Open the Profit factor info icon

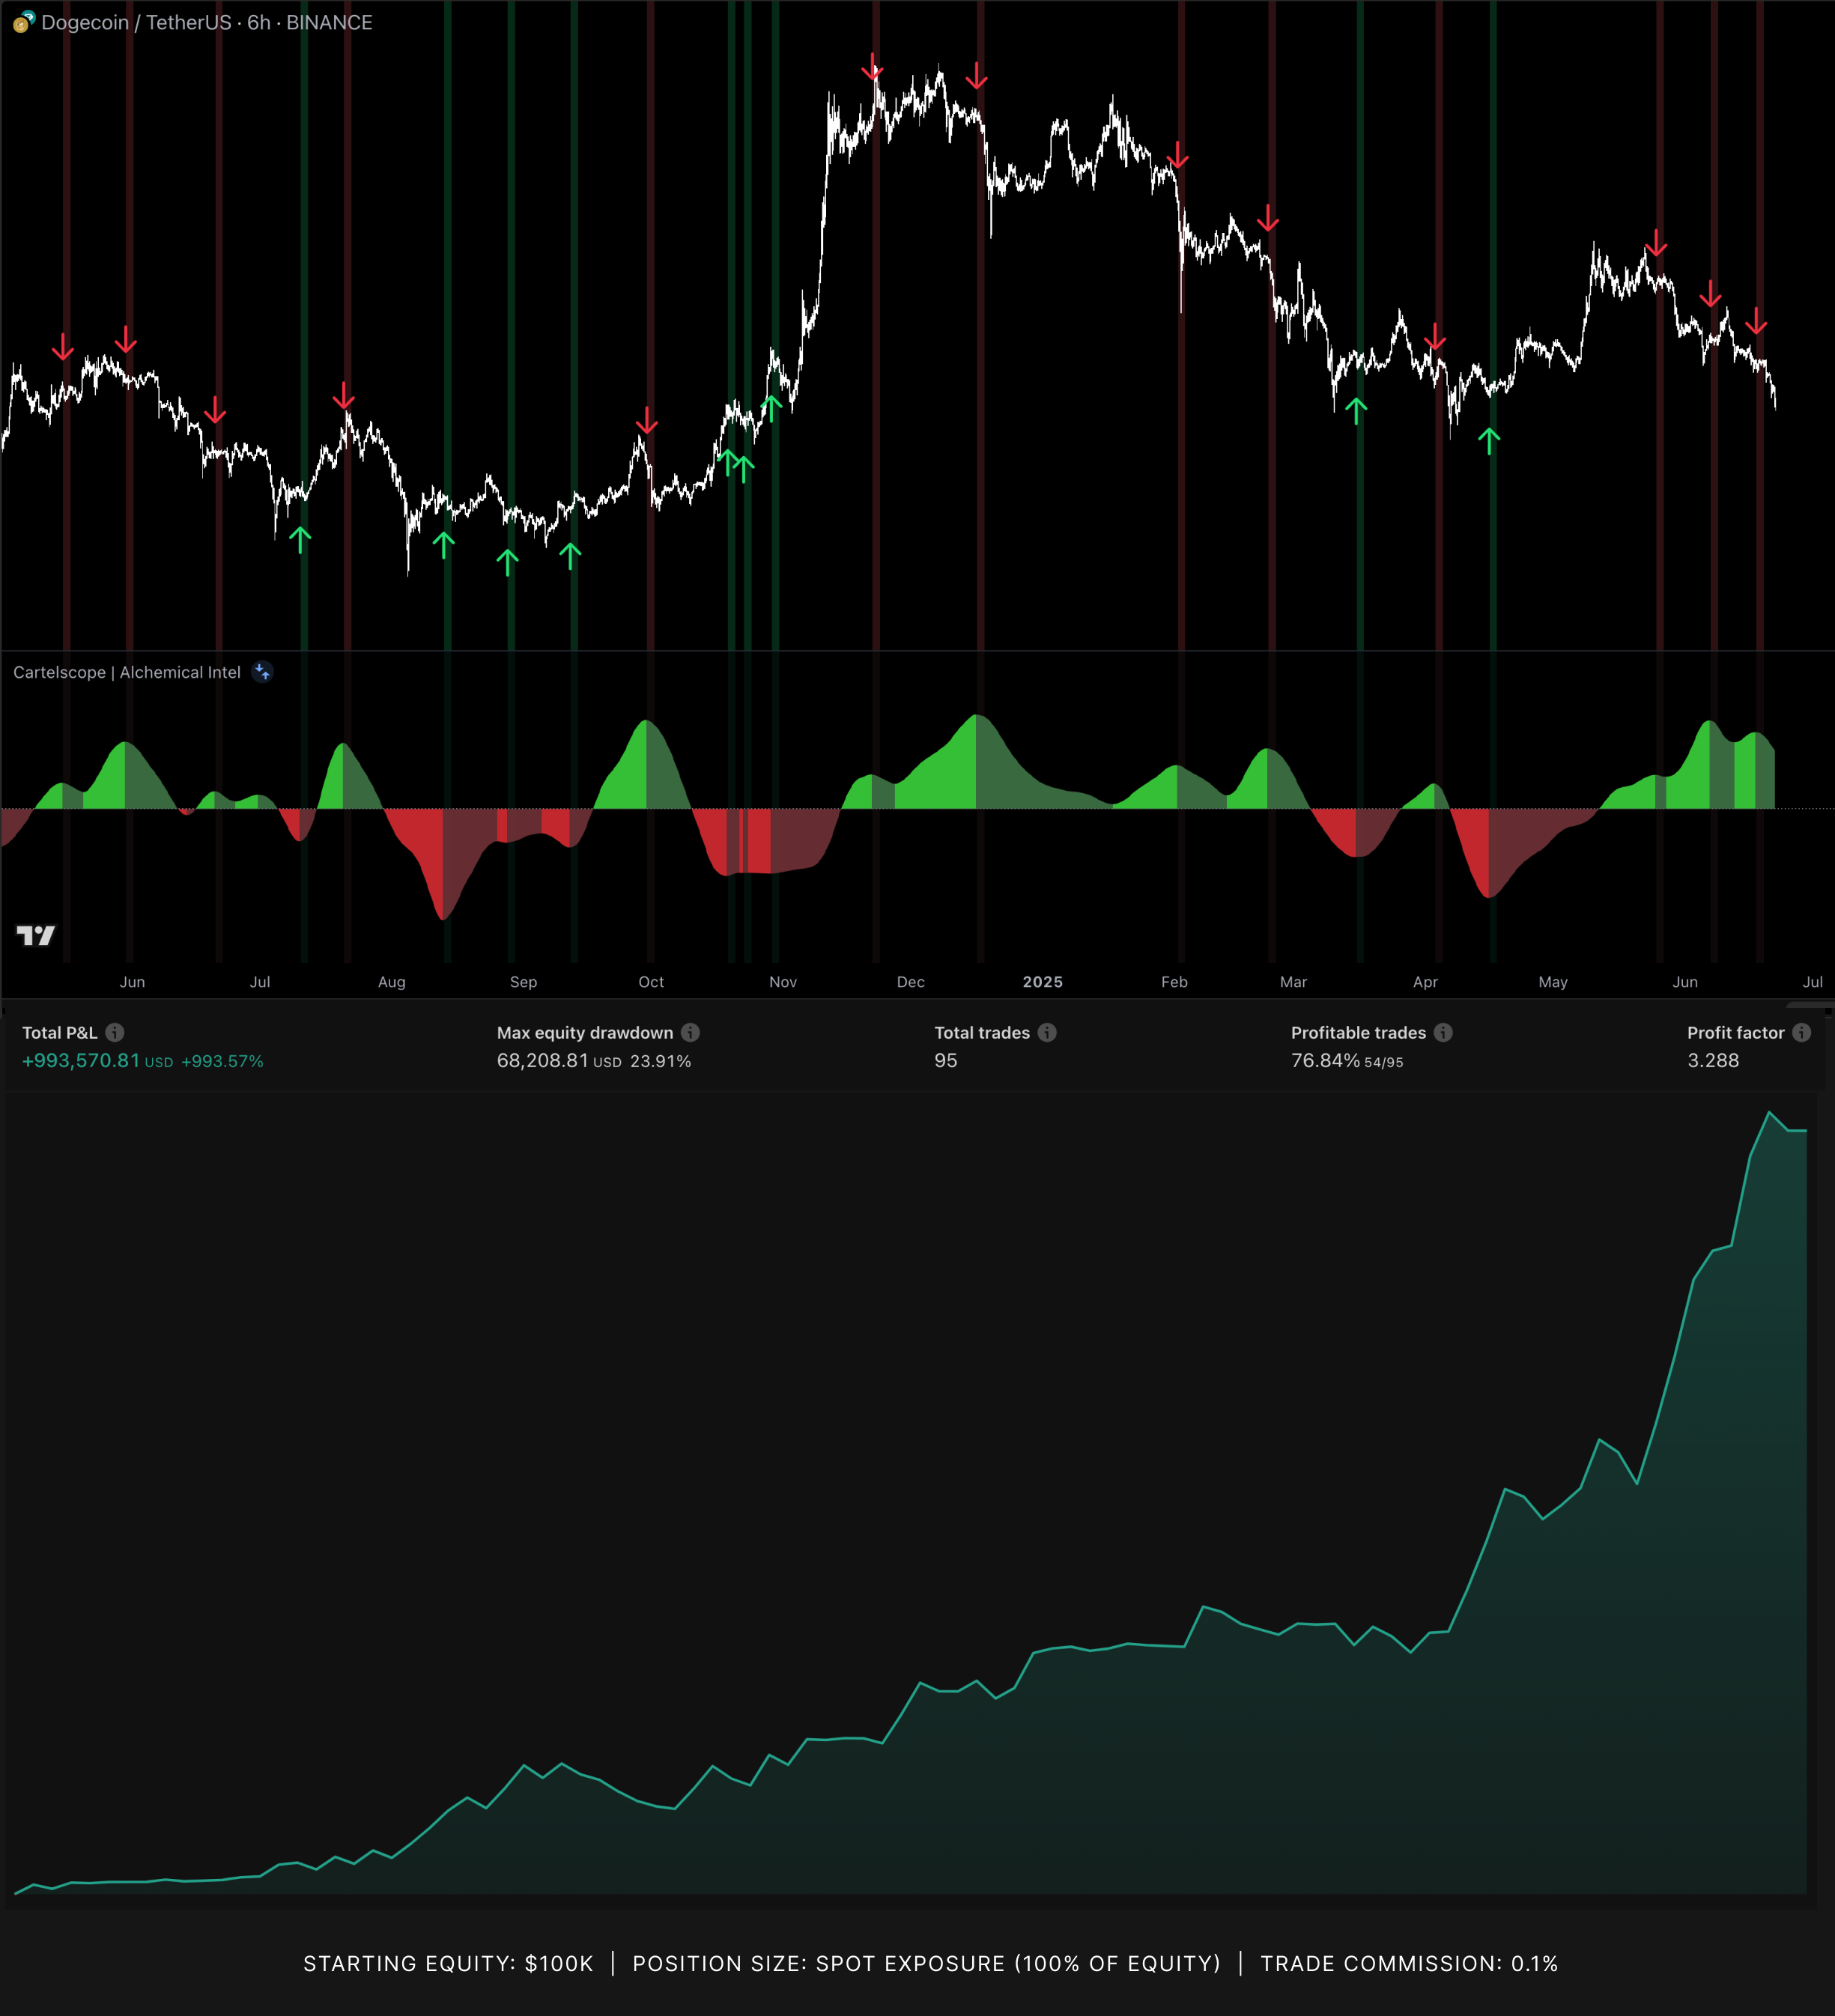coord(1801,1032)
